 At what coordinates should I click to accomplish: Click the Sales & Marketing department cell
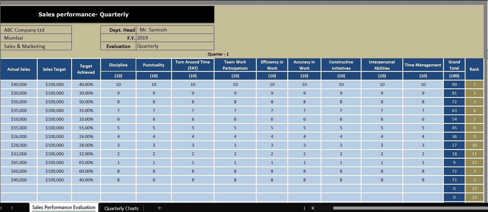pyautogui.click(x=36, y=46)
